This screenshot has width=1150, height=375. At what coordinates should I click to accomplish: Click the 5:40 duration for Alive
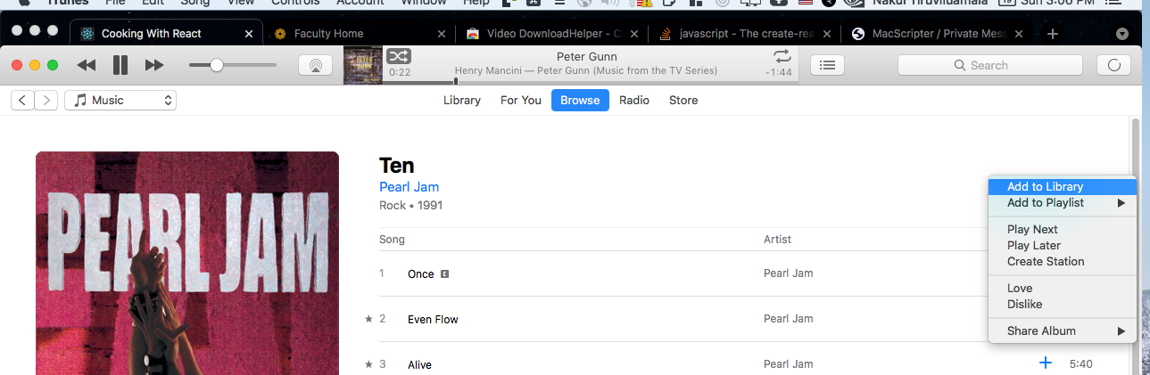(1080, 364)
